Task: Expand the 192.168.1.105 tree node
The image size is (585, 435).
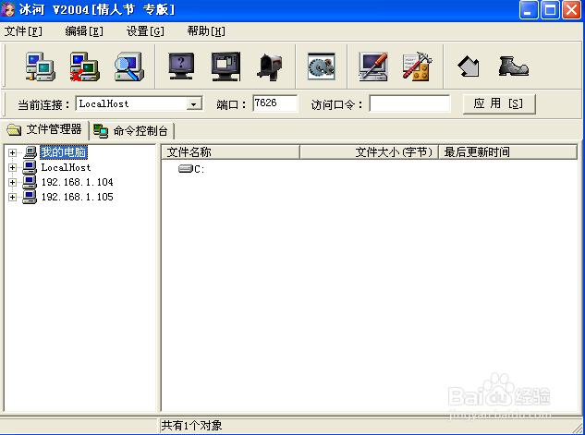Action: tap(12, 198)
